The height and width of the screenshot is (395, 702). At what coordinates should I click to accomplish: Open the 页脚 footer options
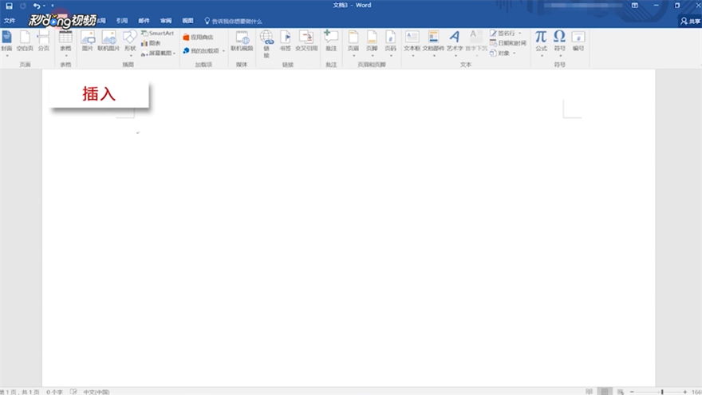pos(372,43)
